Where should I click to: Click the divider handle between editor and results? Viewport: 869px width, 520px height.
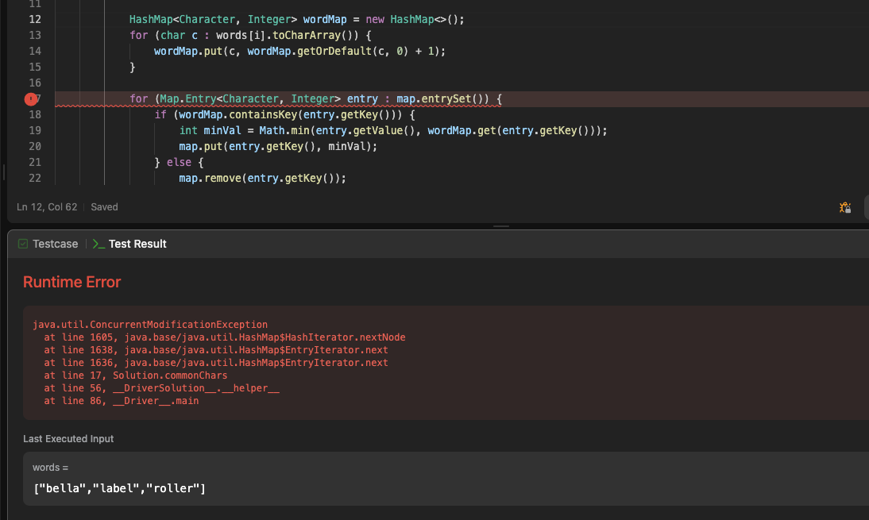[x=501, y=226]
